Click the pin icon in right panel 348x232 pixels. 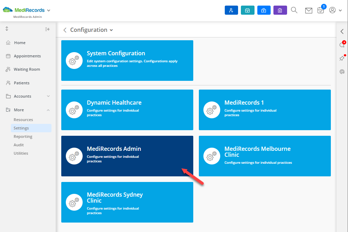click(x=342, y=58)
